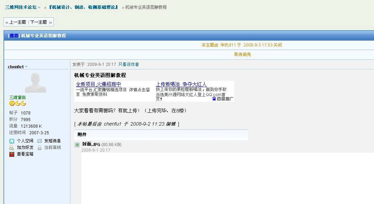Expand the chenfu1 username dropdown
Image resolution: width=374 pixels, height=204 pixels.
pos(26,67)
